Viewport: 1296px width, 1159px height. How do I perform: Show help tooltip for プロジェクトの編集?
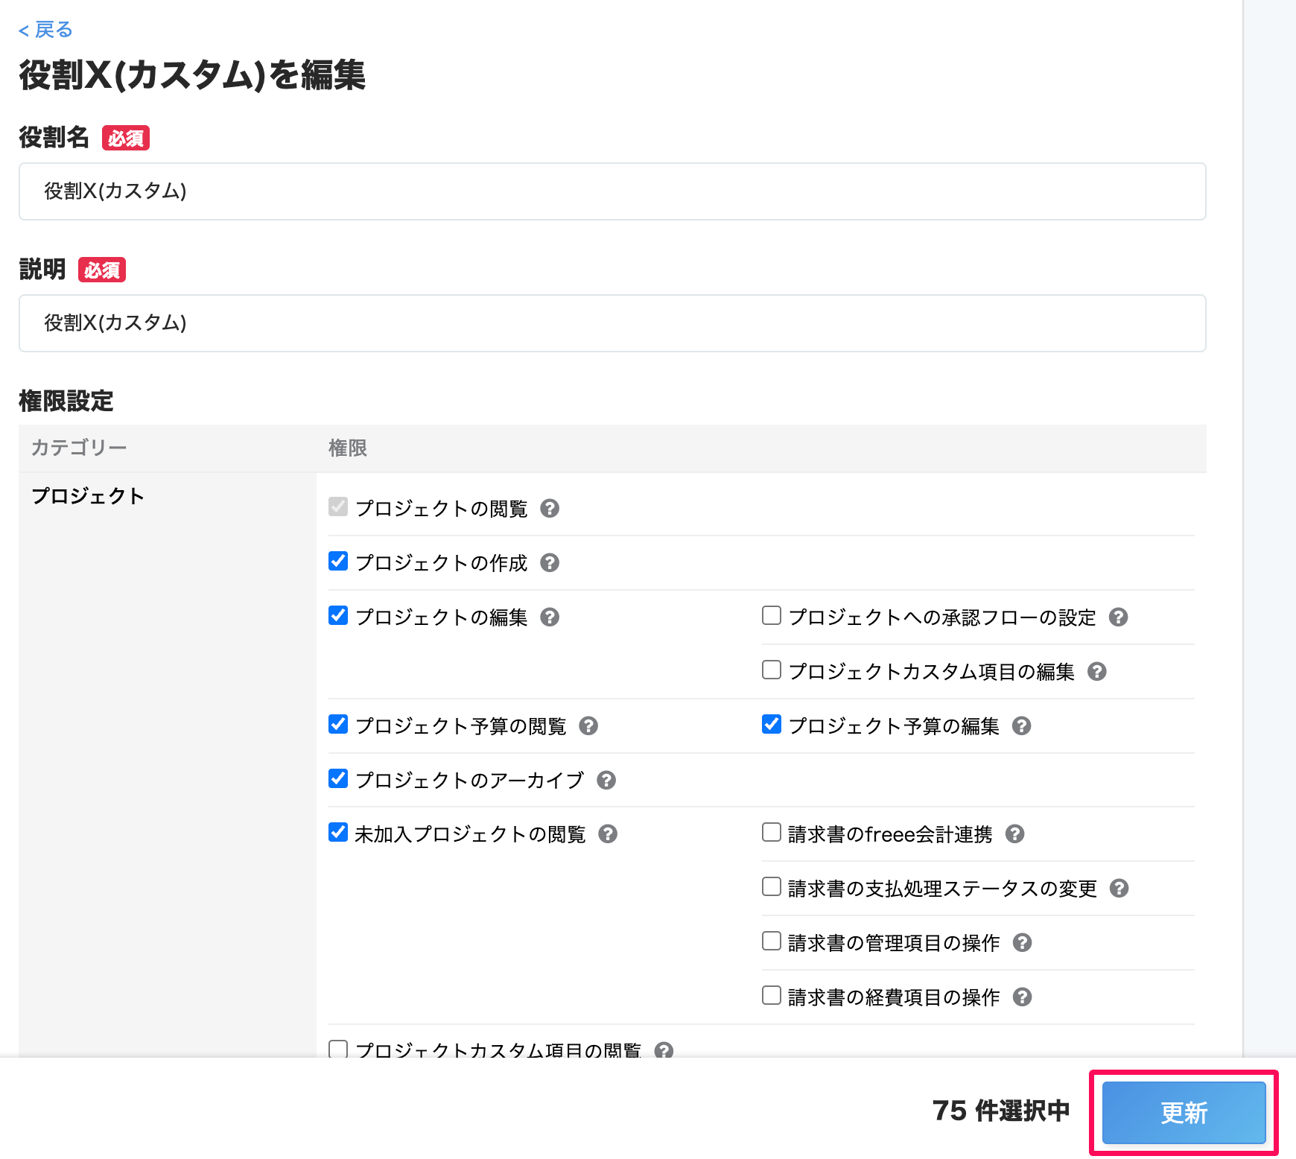(550, 617)
